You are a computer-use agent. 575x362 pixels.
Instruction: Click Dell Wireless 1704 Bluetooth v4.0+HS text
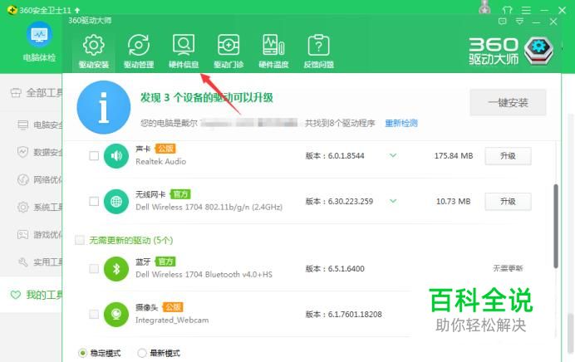[204, 275]
